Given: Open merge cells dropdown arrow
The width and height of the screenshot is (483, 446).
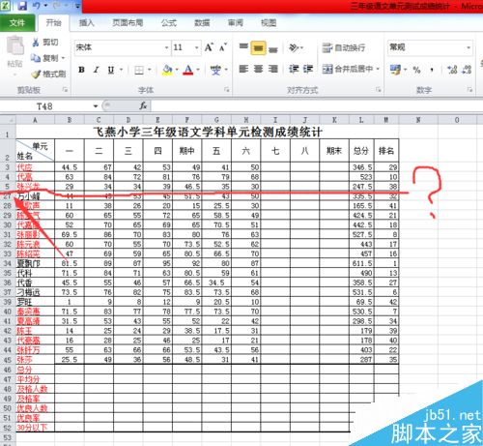Looking at the screenshot, I should (x=378, y=69).
